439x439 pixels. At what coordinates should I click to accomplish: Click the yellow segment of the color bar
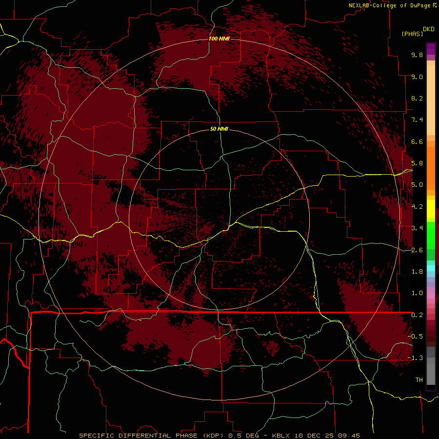(x=431, y=209)
